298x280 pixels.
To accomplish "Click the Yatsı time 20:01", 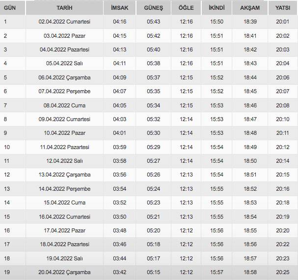I will pos(282,22).
